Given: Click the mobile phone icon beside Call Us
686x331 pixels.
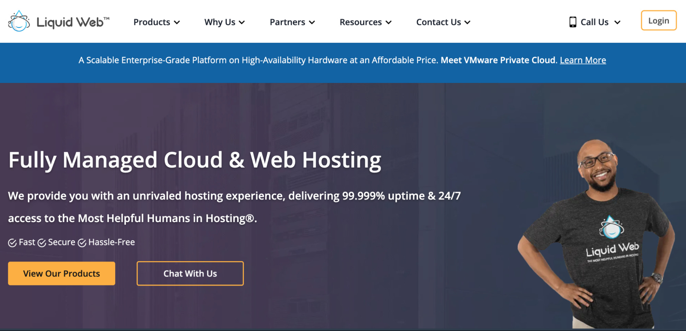Looking at the screenshot, I should [572, 22].
